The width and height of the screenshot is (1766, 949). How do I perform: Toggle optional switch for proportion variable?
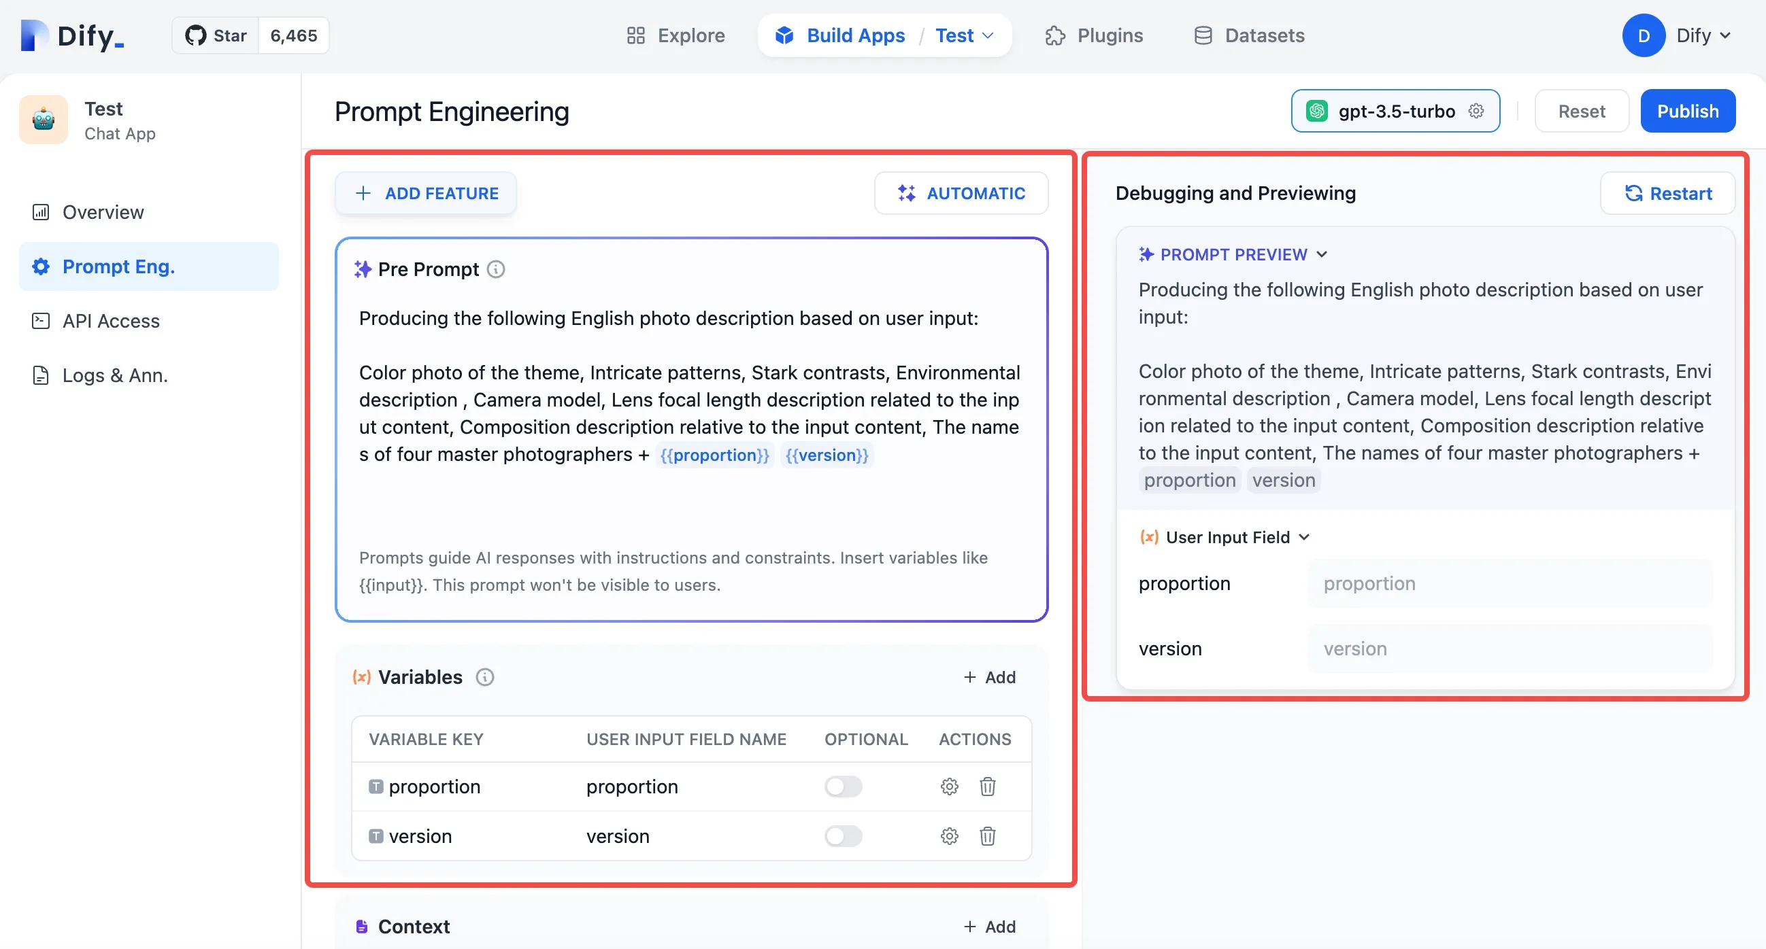843,787
